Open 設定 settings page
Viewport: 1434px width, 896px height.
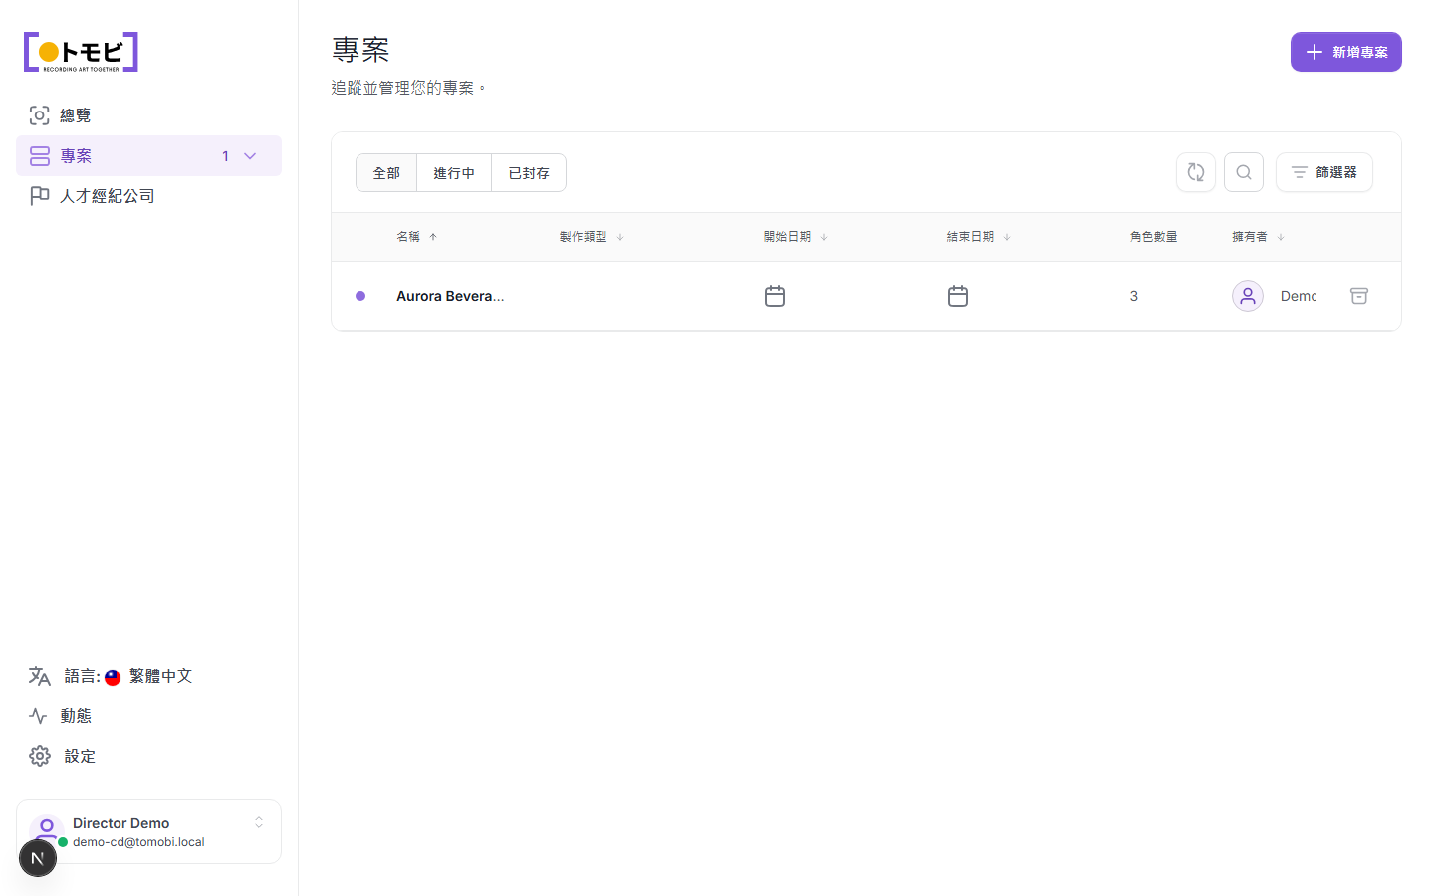(x=148, y=756)
